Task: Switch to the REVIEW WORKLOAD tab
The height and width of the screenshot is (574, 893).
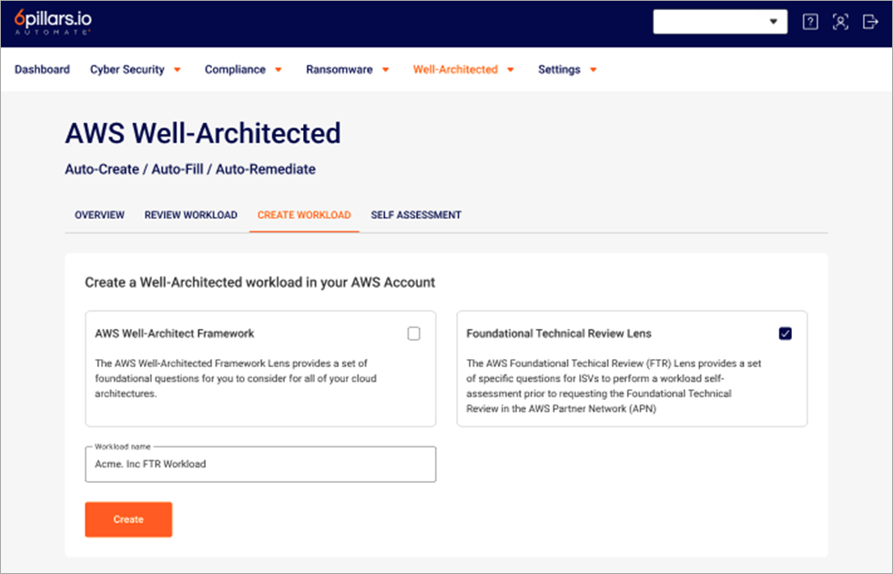Action: coord(191,215)
